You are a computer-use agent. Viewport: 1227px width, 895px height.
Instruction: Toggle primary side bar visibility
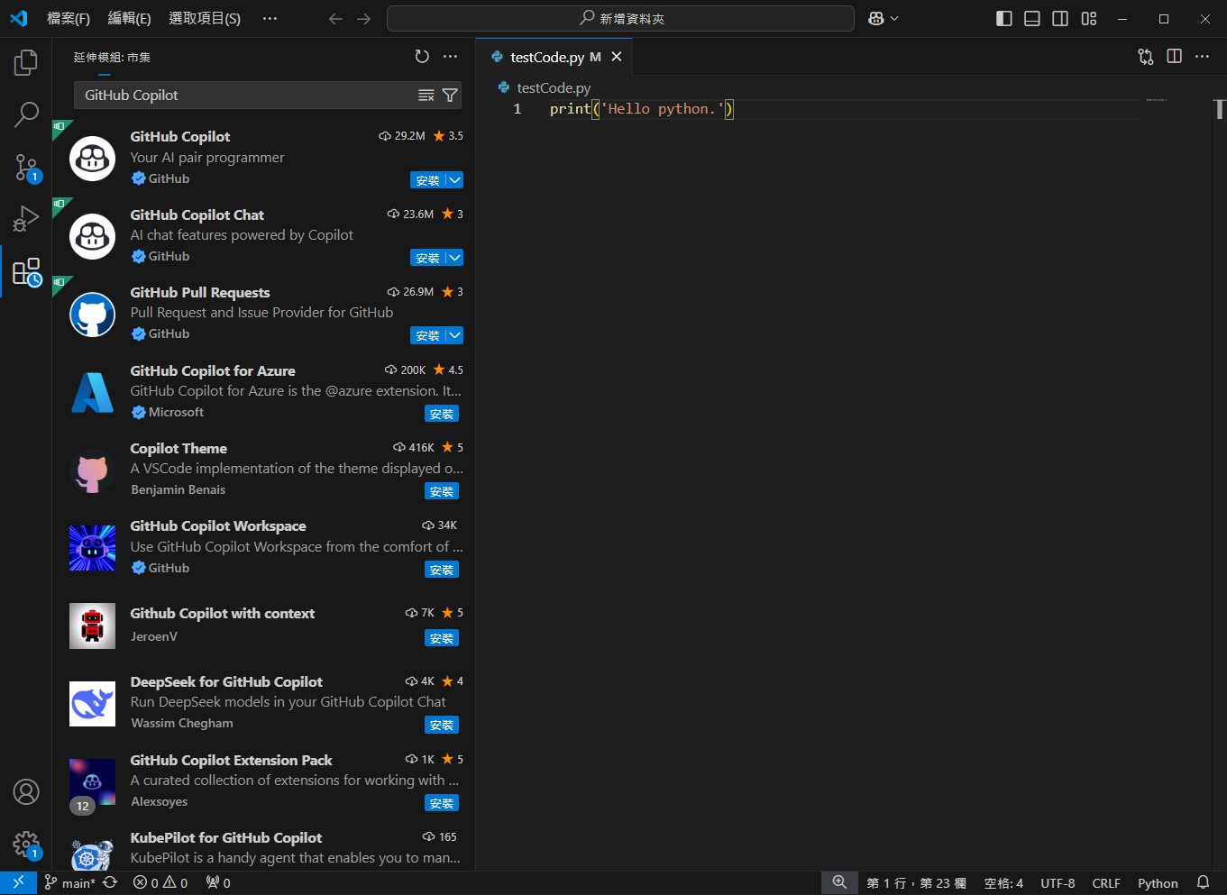tap(1004, 19)
